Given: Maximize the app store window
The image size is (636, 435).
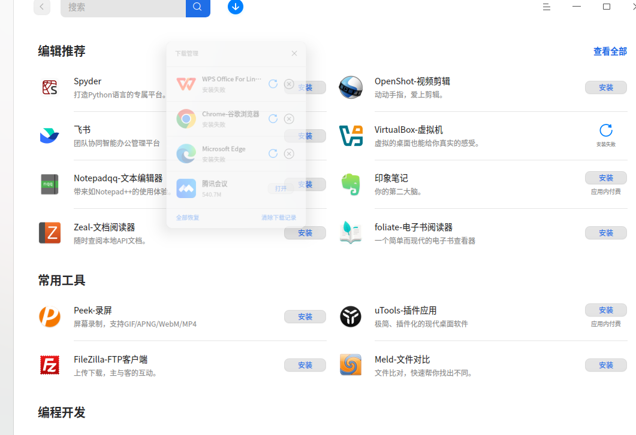Looking at the screenshot, I should click(x=607, y=7).
